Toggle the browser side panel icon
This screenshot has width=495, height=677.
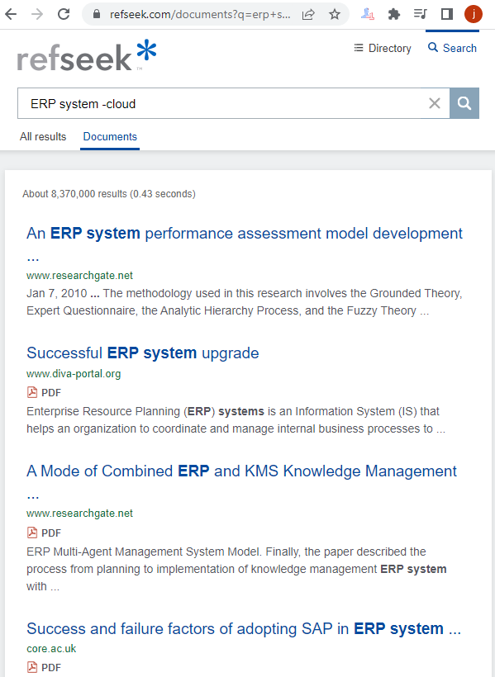click(446, 14)
